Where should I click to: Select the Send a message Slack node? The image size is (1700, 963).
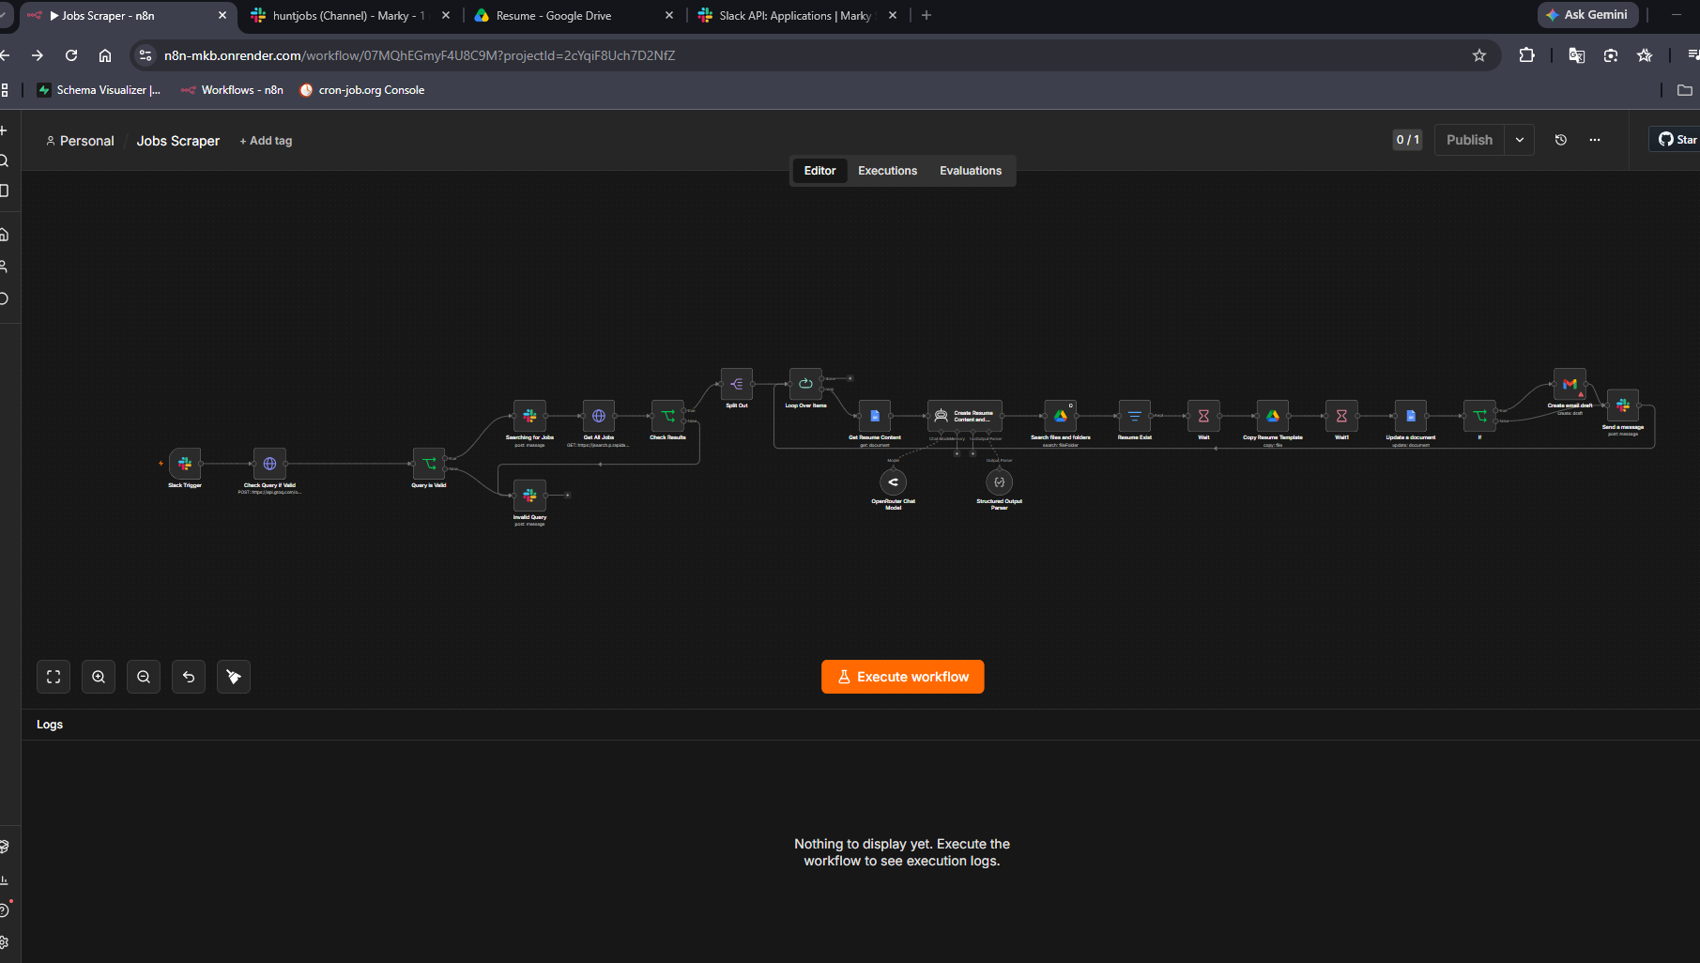click(1623, 405)
